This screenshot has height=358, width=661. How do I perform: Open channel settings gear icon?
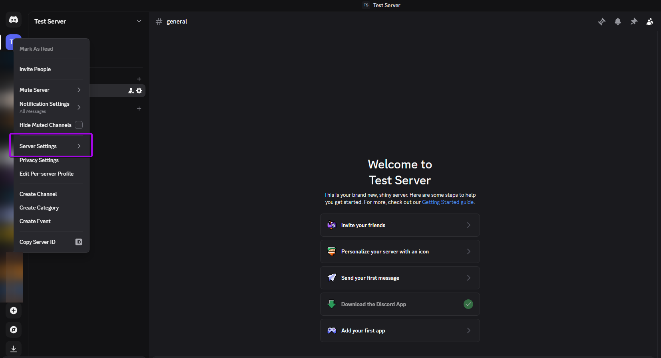[139, 91]
